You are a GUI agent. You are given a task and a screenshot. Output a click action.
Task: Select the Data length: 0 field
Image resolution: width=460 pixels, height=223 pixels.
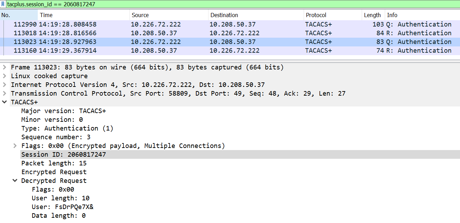coord(58,215)
